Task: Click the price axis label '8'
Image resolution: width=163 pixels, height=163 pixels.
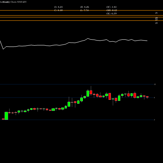Action: point(155,97)
